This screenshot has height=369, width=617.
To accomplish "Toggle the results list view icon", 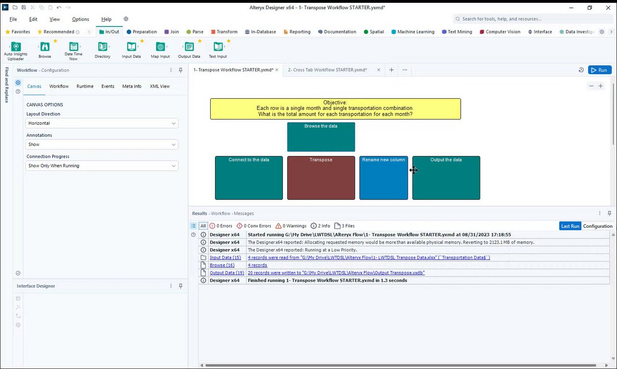I will coord(193,226).
